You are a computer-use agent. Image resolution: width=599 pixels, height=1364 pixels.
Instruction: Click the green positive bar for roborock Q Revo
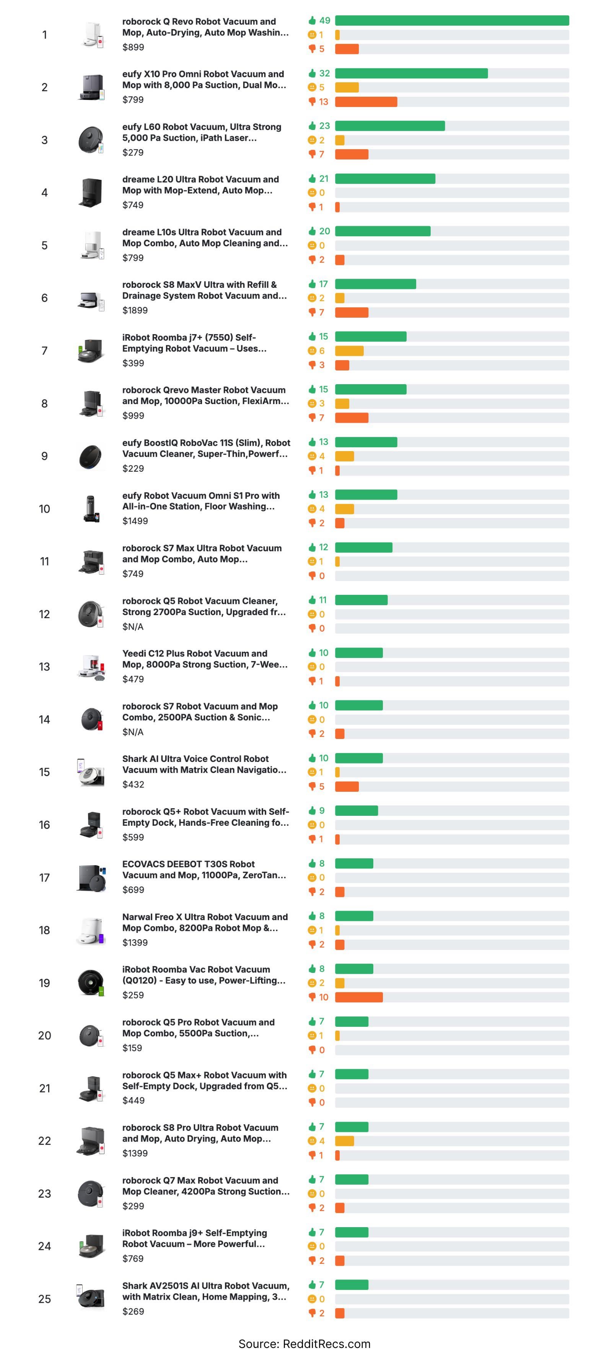coord(451,21)
